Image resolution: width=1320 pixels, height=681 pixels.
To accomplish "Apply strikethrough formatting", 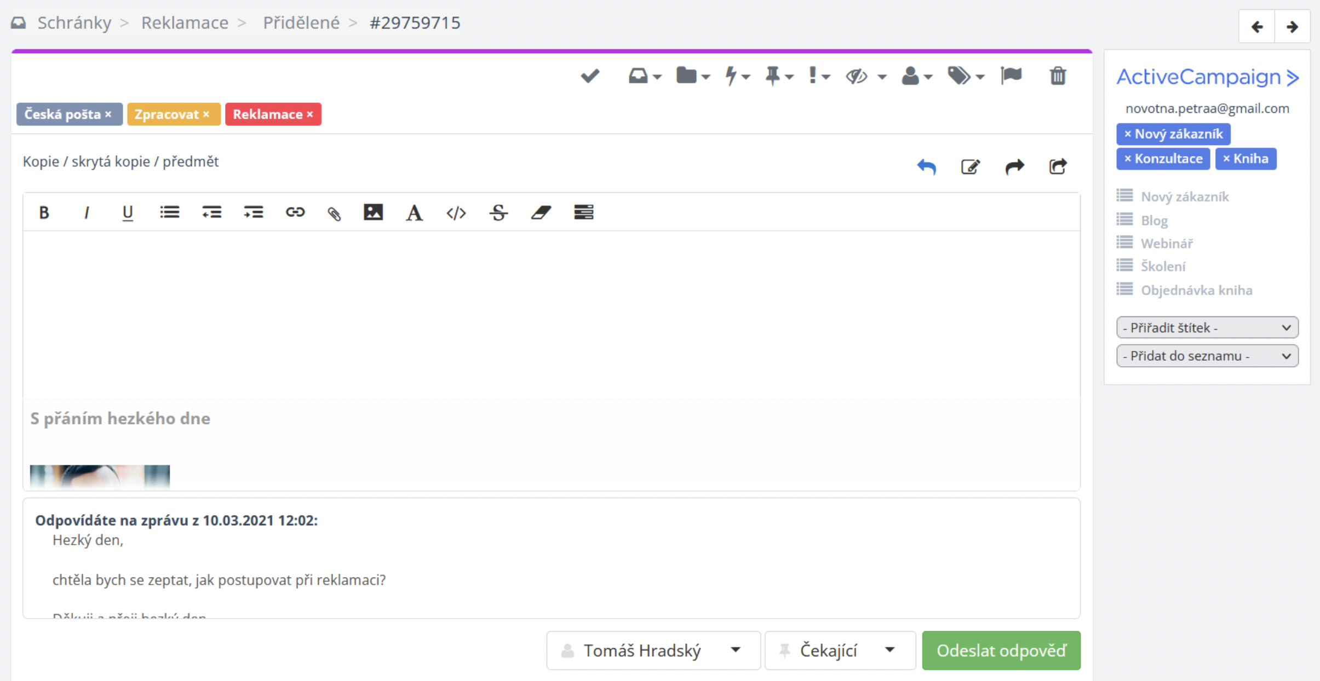I will (498, 212).
